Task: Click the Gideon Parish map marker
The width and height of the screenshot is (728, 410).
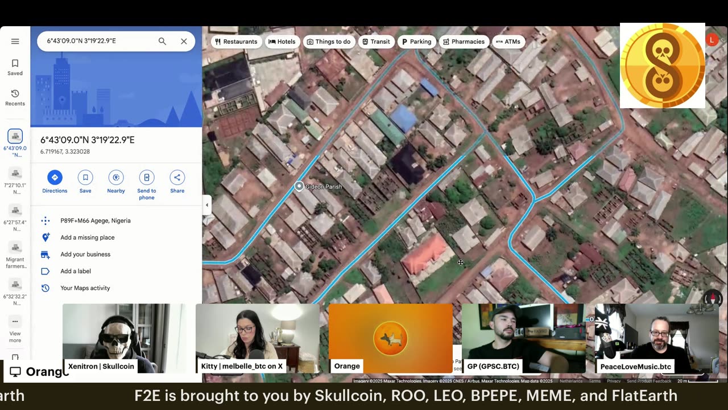Action: [x=299, y=186]
